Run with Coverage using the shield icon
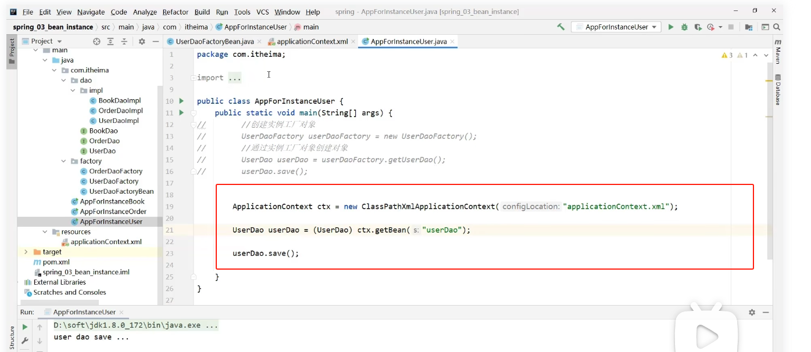Image resolution: width=811 pixels, height=352 pixels. point(698,27)
